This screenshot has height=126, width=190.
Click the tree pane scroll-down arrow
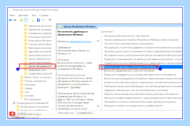53,109
